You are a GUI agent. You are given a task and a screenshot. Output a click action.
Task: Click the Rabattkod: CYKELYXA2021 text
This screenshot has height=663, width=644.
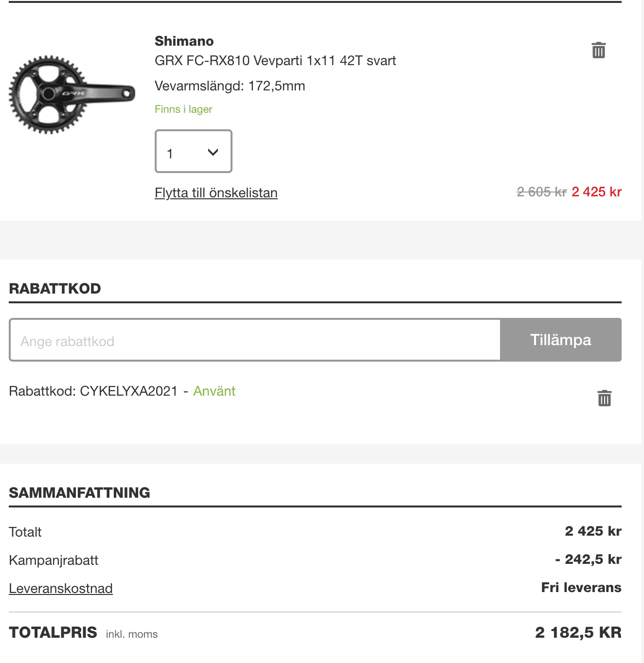[93, 391]
